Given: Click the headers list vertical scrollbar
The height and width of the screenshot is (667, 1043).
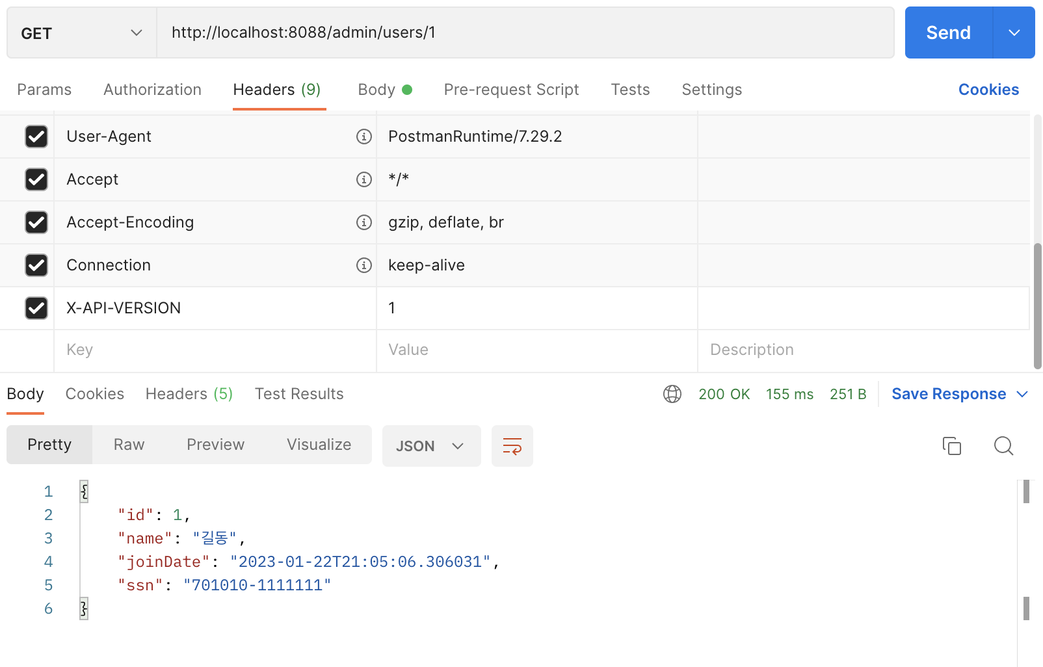Looking at the screenshot, I should [x=1038, y=306].
